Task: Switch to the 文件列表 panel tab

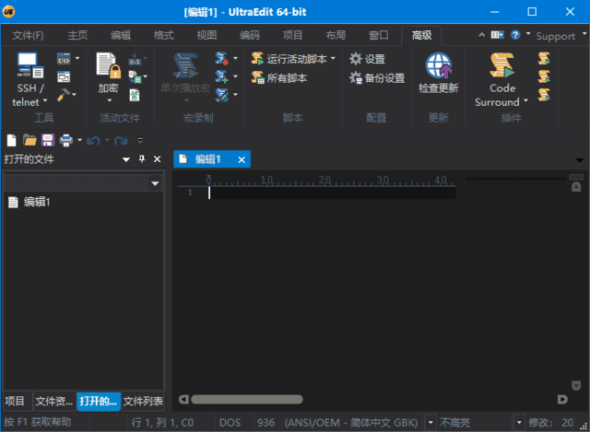Action: click(143, 401)
